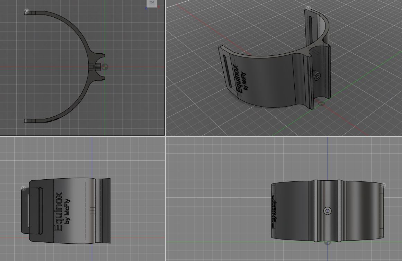Click the TOP view cube face
This screenshot has height=261, width=402.
152,3
